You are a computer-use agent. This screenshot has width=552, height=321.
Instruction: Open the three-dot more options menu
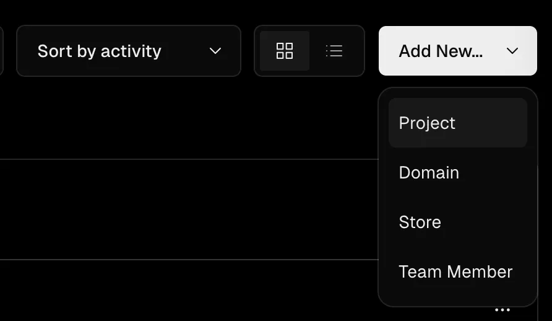pyautogui.click(x=502, y=310)
